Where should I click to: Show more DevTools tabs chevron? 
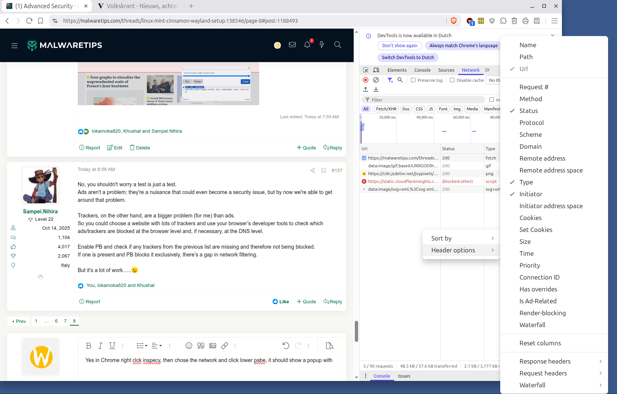tap(487, 70)
